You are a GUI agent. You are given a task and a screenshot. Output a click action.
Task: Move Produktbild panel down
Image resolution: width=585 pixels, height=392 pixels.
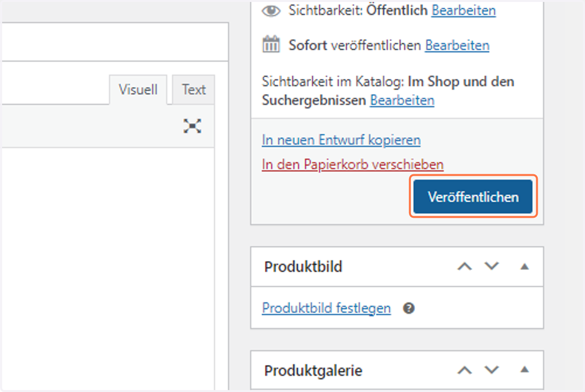[492, 267]
